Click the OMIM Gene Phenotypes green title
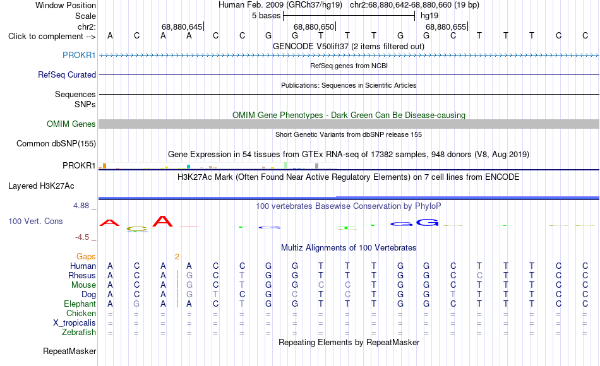 [349, 115]
